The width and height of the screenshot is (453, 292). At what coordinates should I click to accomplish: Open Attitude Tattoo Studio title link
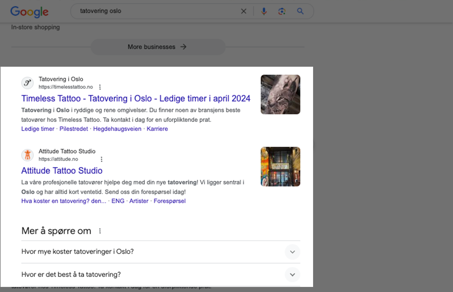pyautogui.click(x=62, y=171)
